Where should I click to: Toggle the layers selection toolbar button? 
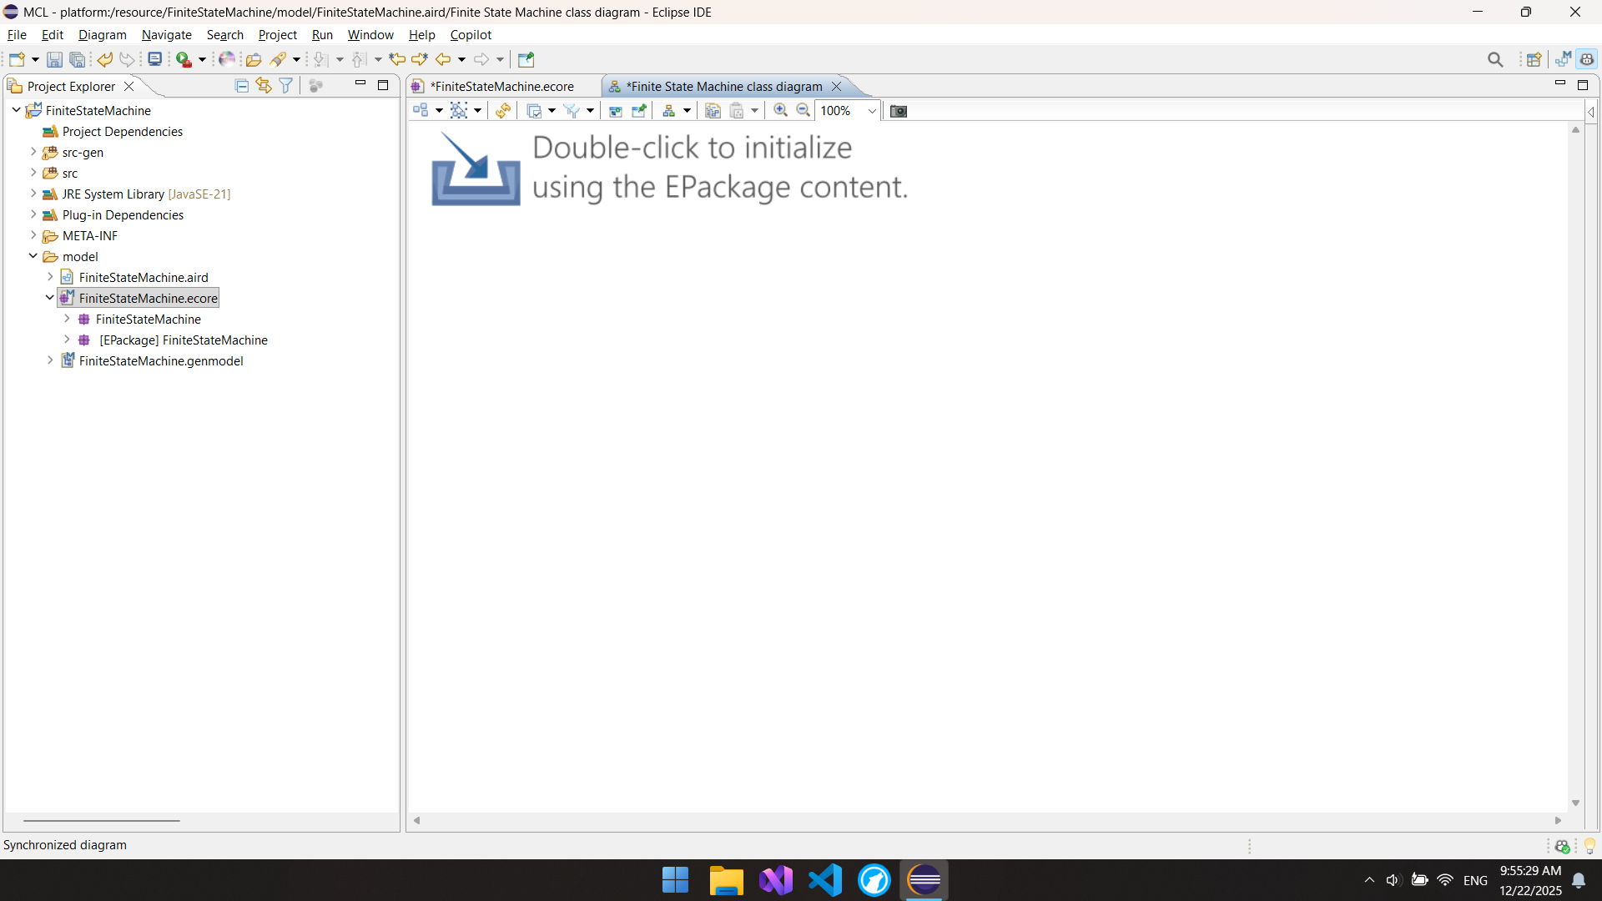point(535,110)
